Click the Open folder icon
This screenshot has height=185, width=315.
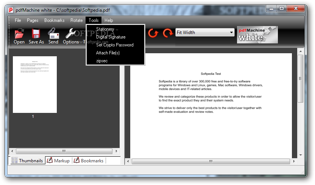pos(19,33)
